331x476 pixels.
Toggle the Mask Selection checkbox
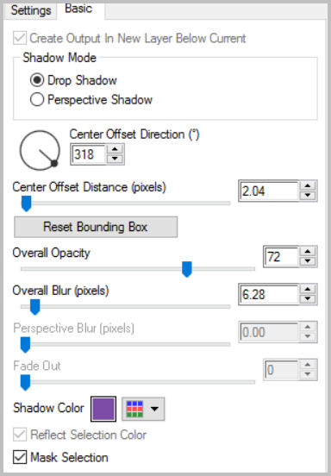coord(20,457)
